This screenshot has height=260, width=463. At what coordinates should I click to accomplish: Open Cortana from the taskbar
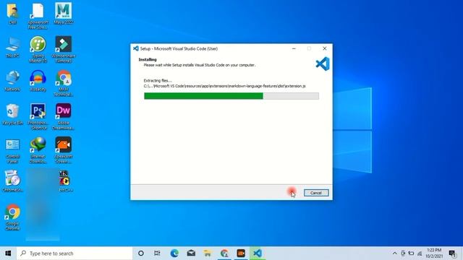click(x=141, y=253)
